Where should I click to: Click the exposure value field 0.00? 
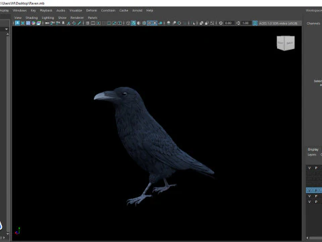(x=229, y=23)
